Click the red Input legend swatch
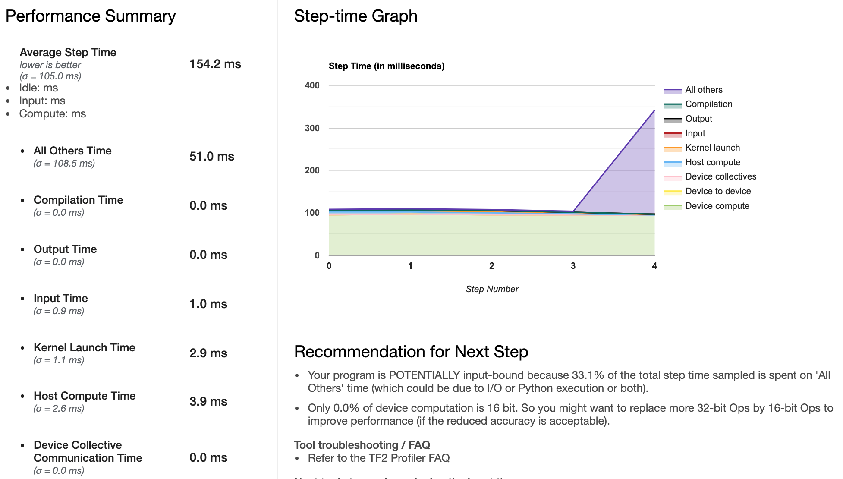 [x=673, y=134]
